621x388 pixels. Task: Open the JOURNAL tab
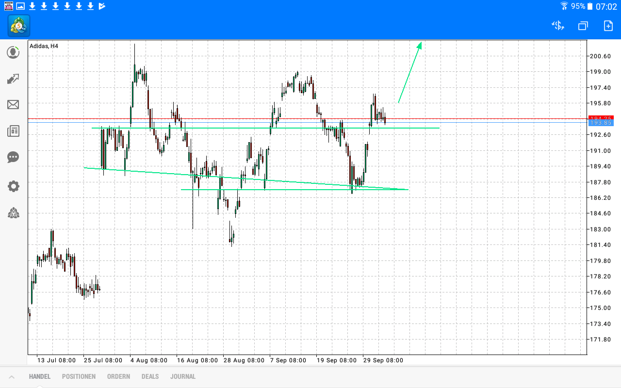coord(183,376)
